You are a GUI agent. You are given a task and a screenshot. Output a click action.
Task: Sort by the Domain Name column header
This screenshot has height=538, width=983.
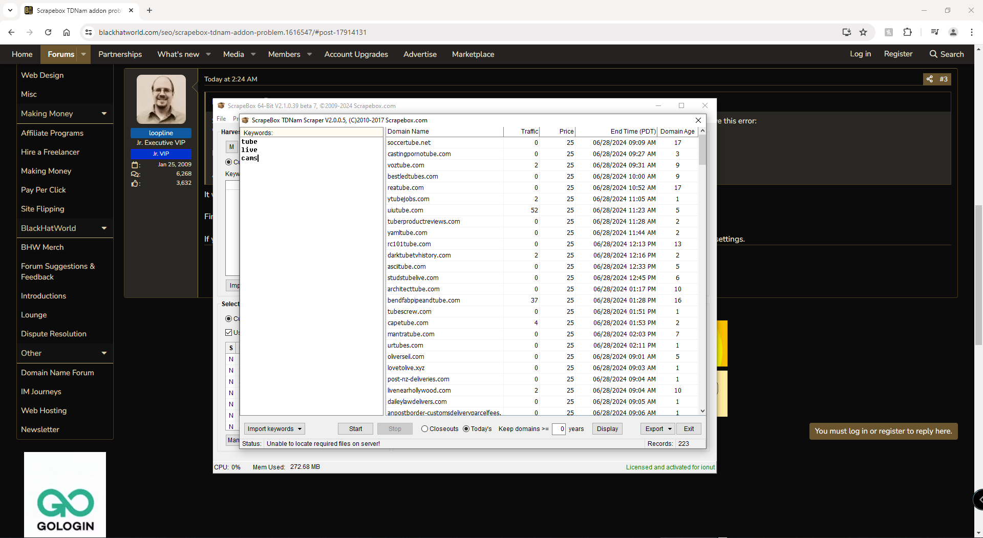(x=444, y=132)
